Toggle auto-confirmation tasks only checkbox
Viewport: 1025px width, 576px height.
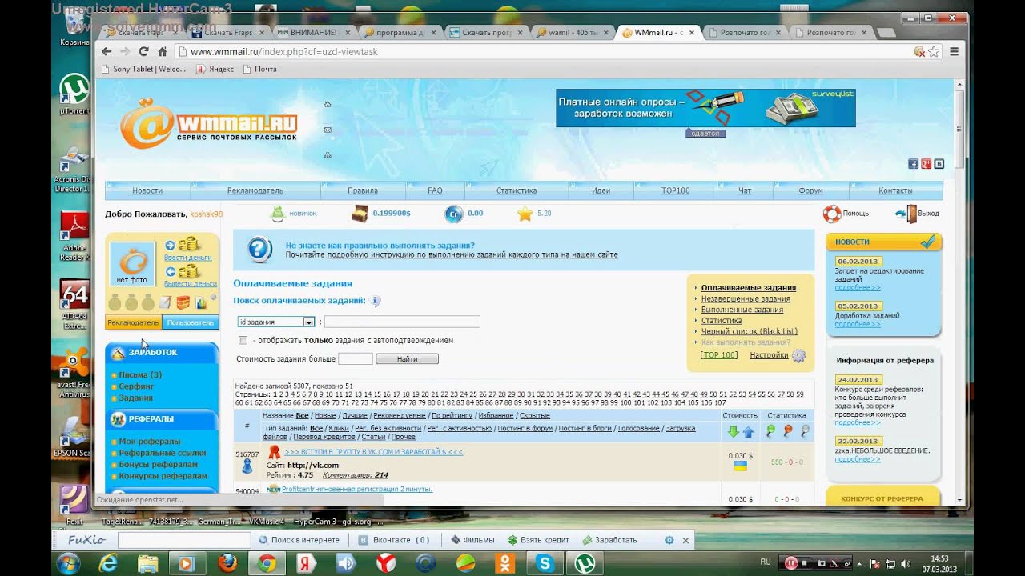(x=243, y=340)
